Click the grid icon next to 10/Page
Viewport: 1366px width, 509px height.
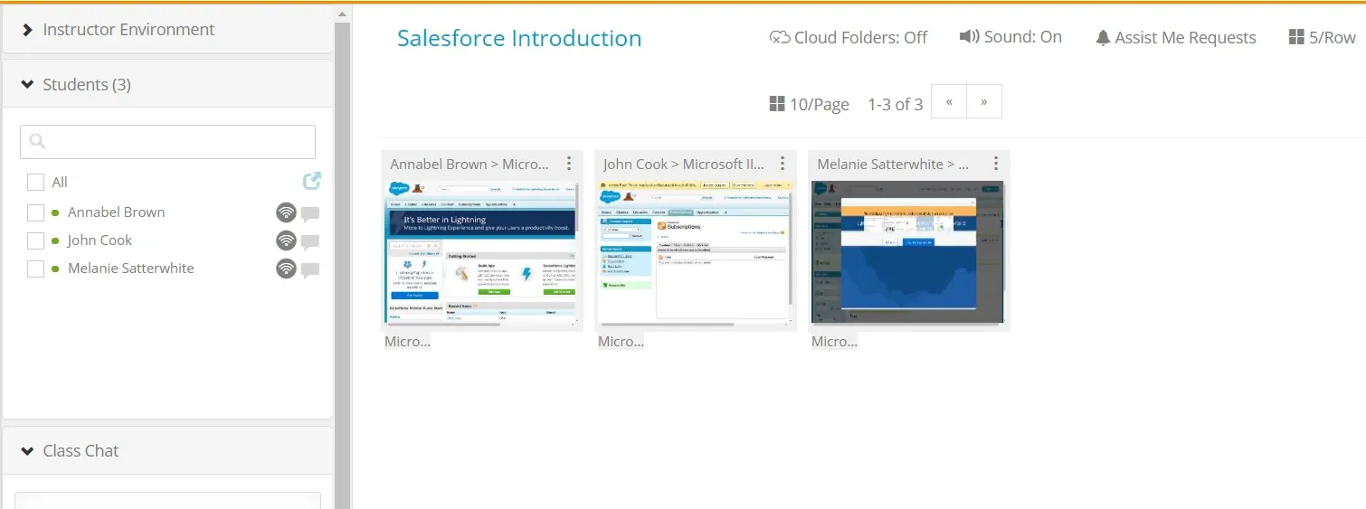pos(777,104)
